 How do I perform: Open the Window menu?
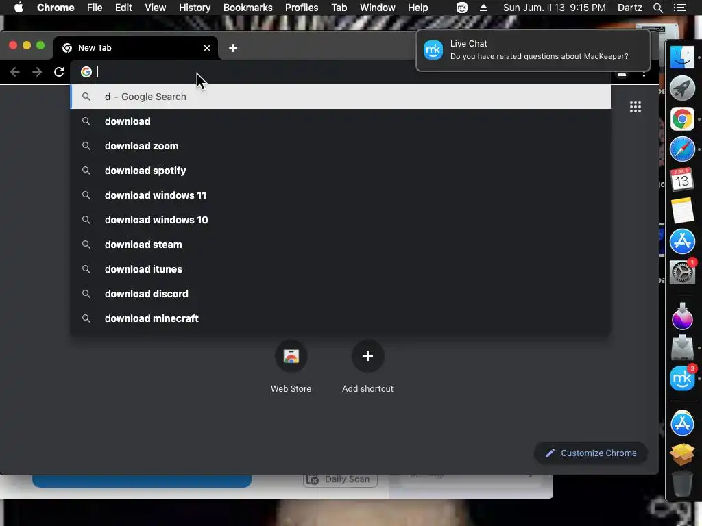[x=378, y=8]
